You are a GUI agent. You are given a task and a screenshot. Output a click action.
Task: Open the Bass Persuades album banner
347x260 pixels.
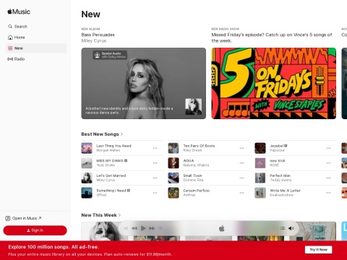pyautogui.click(x=144, y=83)
